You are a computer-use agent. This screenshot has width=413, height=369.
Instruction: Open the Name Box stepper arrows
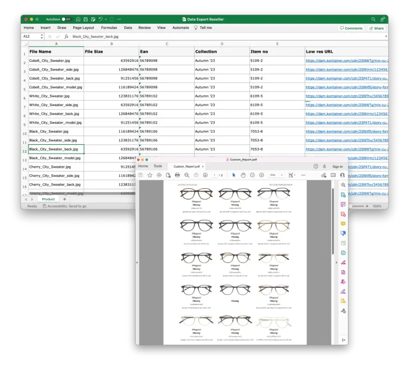pyautogui.click(x=41, y=37)
